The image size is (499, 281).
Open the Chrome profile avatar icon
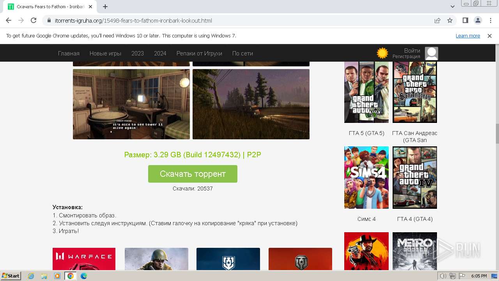tap(478, 20)
